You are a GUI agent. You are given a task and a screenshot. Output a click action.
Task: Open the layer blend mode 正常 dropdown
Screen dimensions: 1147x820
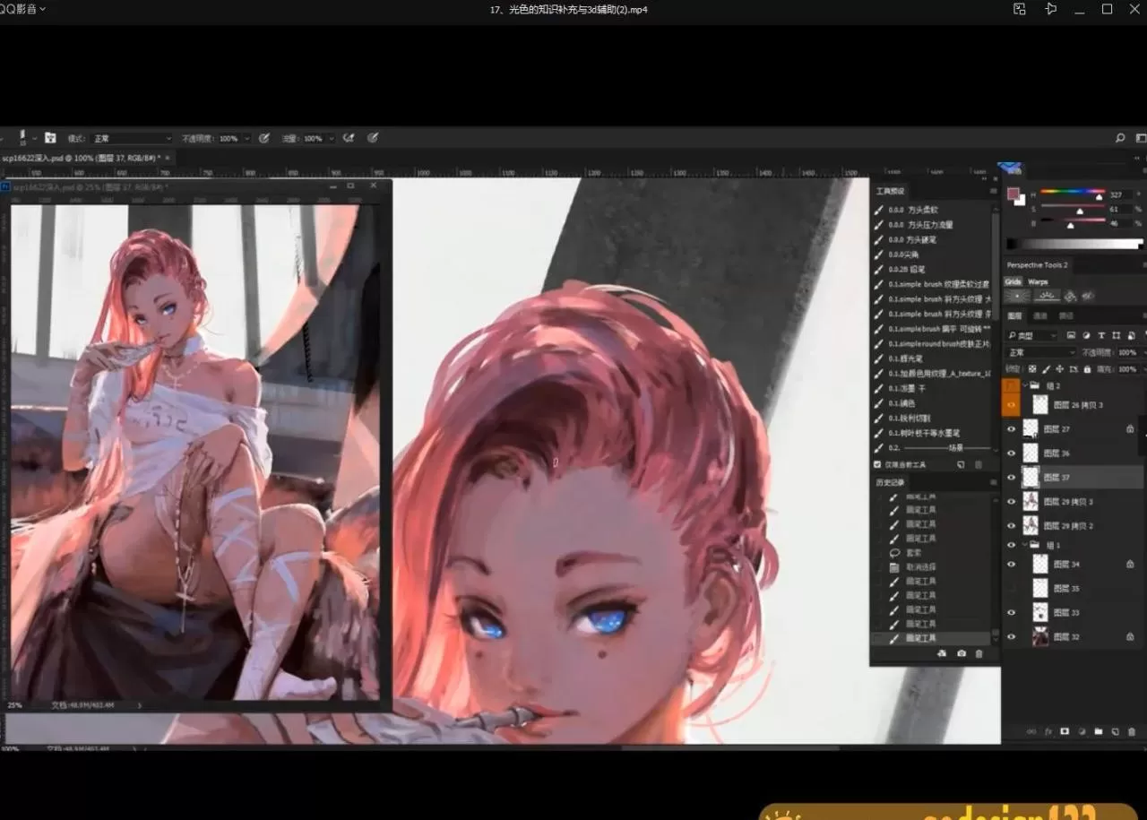pos(1039,352)
